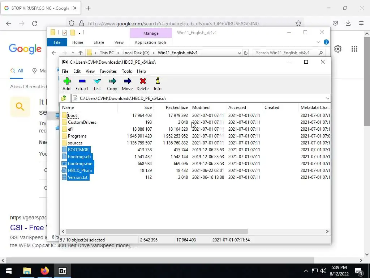Image resolution: width=370 pixels, height=278 pixels.
Task: Bookmark the page with star icon
Action: (298, 23)
